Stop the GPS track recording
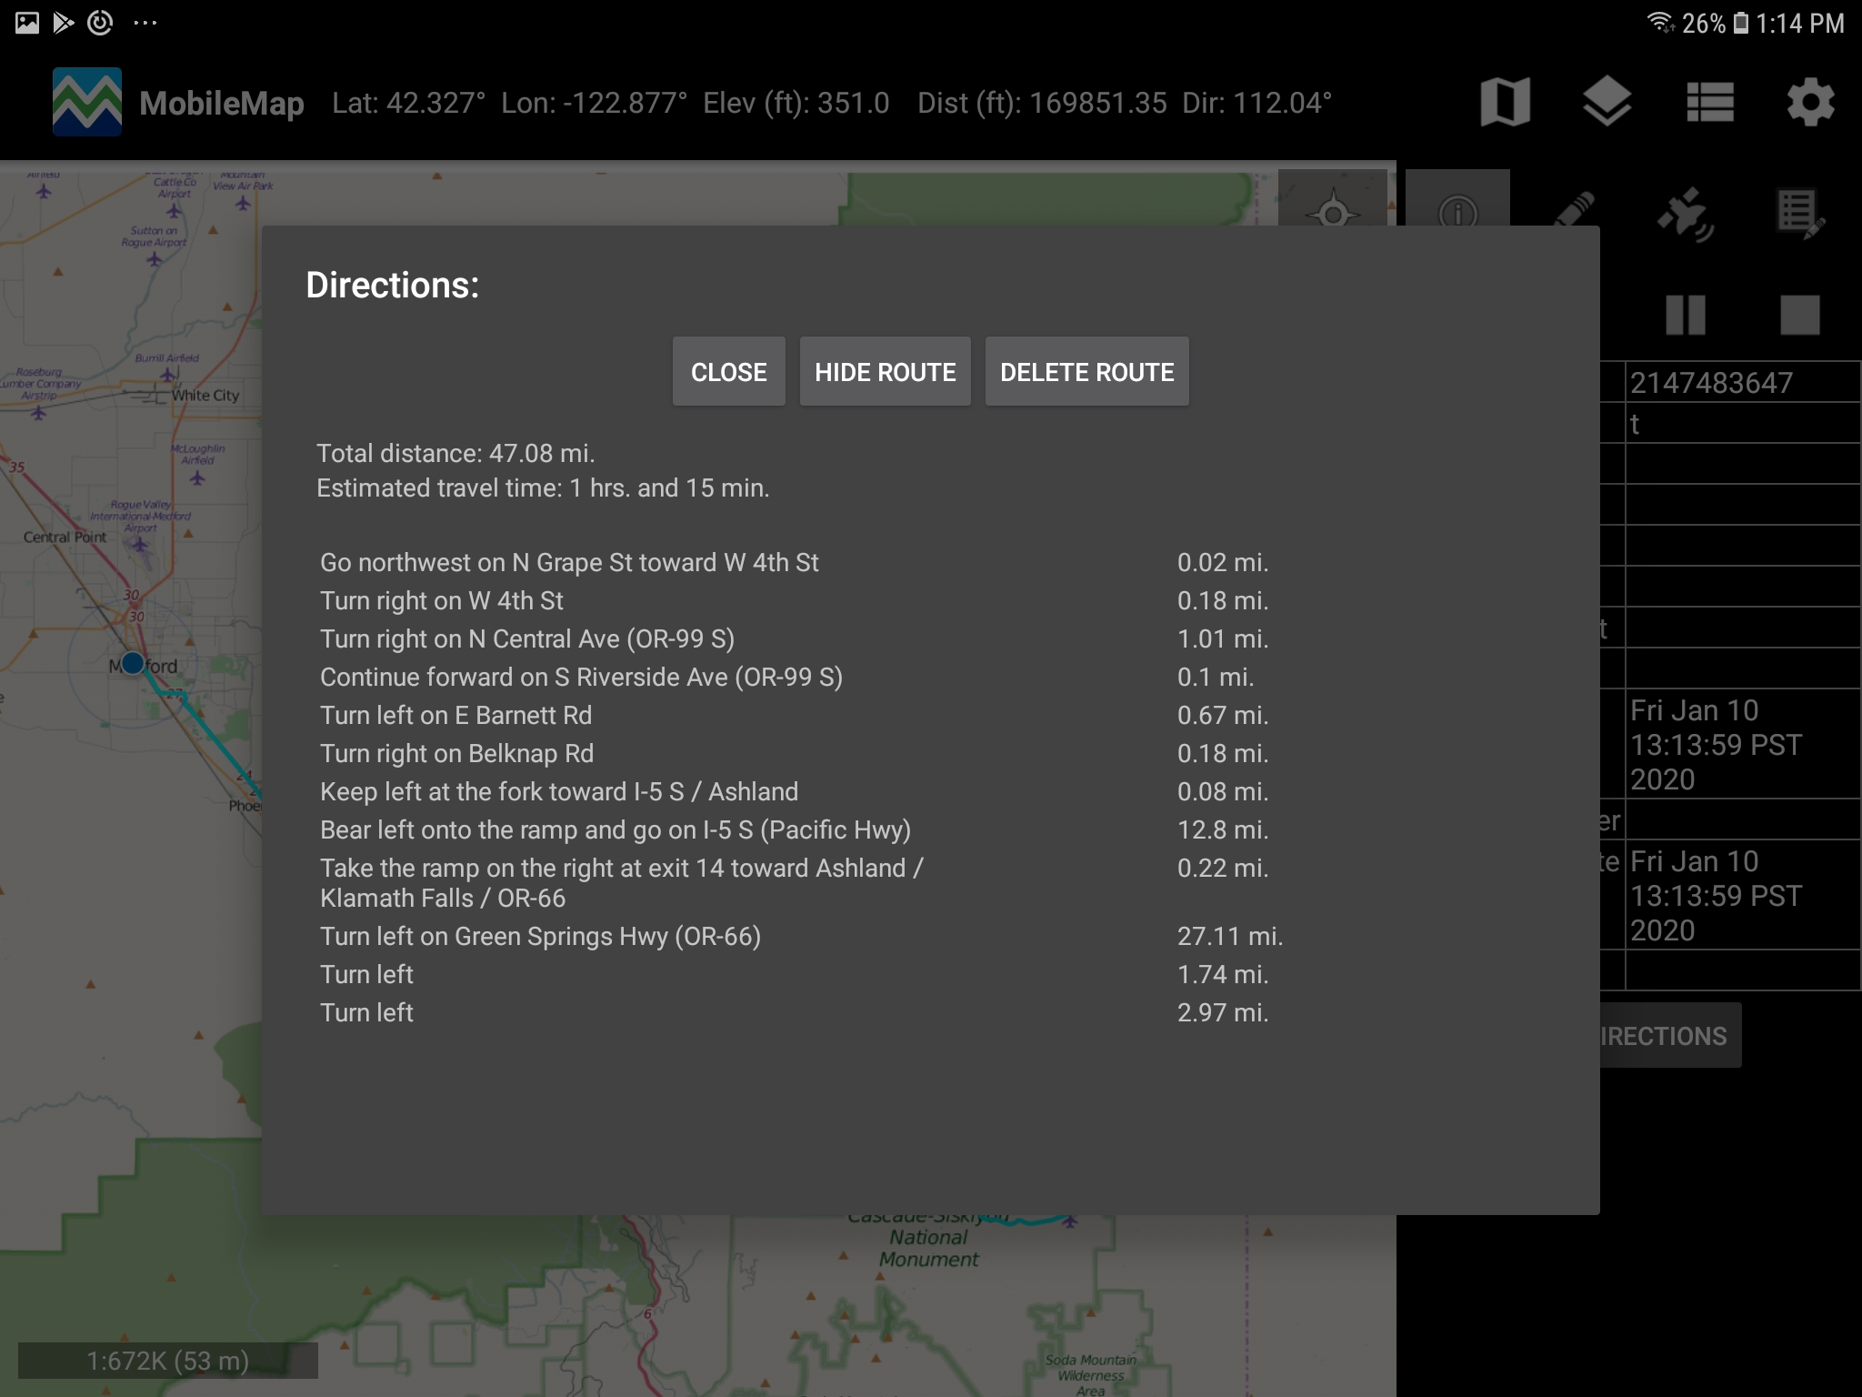Image resolution: width=1862 pixels, height=1397 pixels. [1799, 316]
